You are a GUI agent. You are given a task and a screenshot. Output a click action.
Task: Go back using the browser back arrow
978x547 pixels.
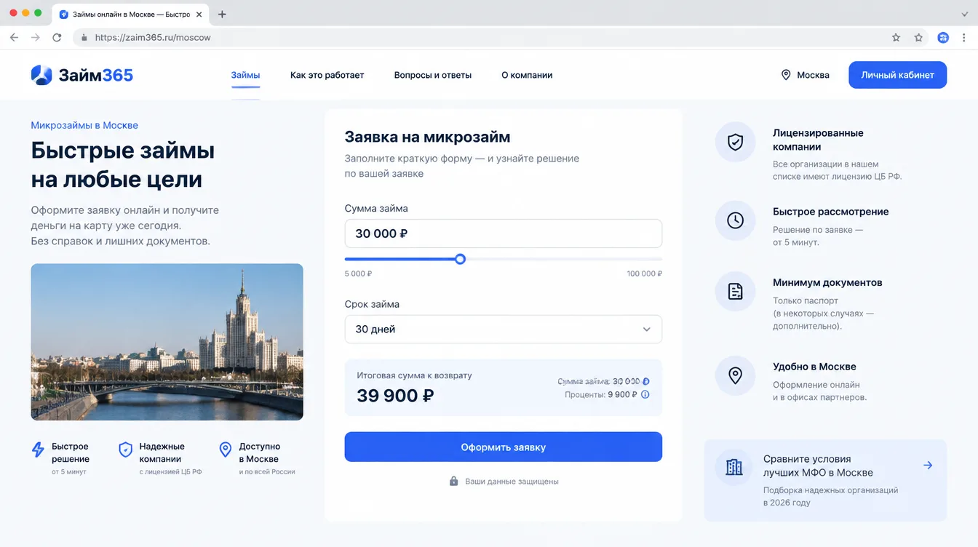14,37
